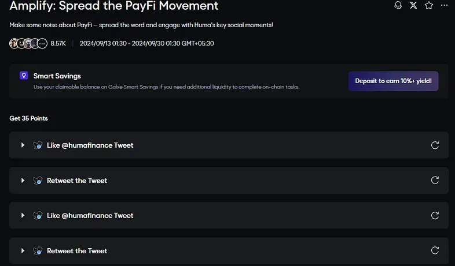This screenshot has width=455, height=266.
Task: Refresh the last Retweet the Tweet task
Action: 435,250
